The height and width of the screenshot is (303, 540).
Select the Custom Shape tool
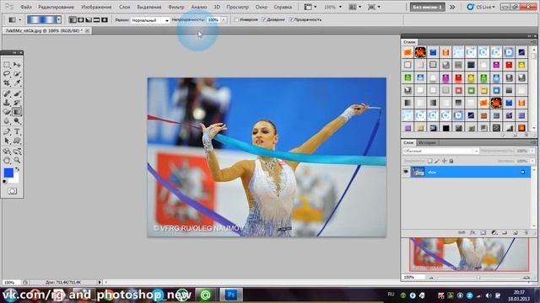(x=17, y=141)
